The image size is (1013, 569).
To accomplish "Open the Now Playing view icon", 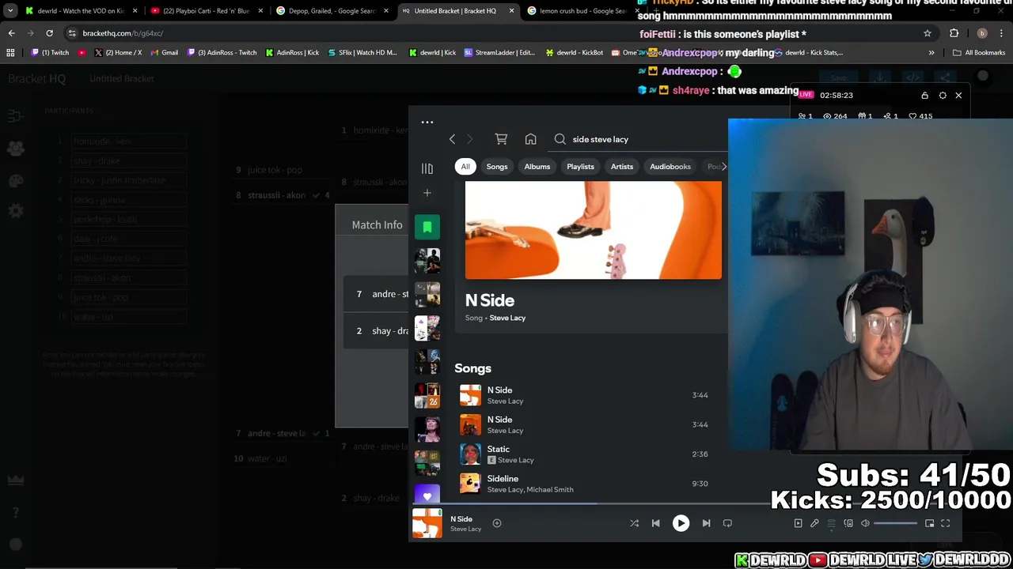I will 798,523.
